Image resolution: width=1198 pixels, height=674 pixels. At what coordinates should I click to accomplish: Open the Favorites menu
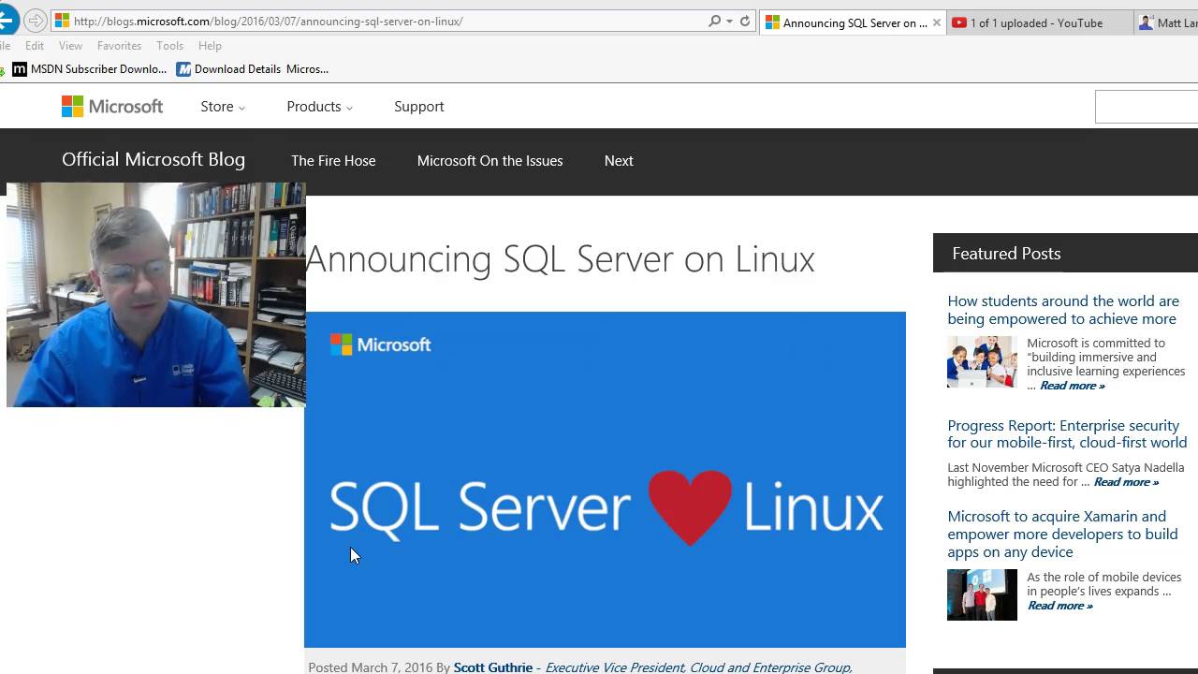[119, 45]
